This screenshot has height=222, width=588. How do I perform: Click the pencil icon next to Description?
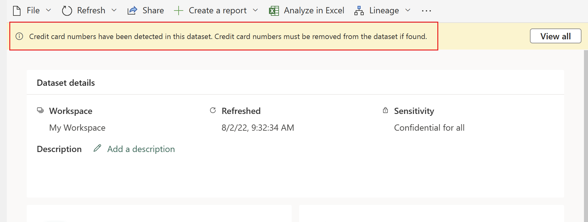click(x=97, y=148)
